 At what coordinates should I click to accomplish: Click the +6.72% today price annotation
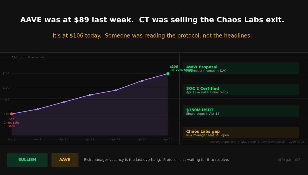coord(181,70)
